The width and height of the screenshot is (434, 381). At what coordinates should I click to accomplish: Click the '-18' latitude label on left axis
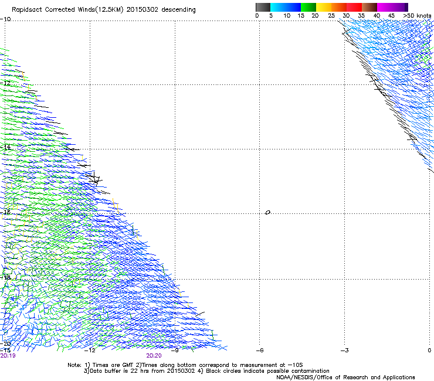click(x=5, y=277)
